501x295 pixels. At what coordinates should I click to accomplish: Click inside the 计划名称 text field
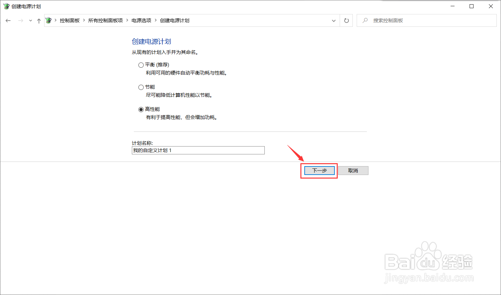click(198, 150)
